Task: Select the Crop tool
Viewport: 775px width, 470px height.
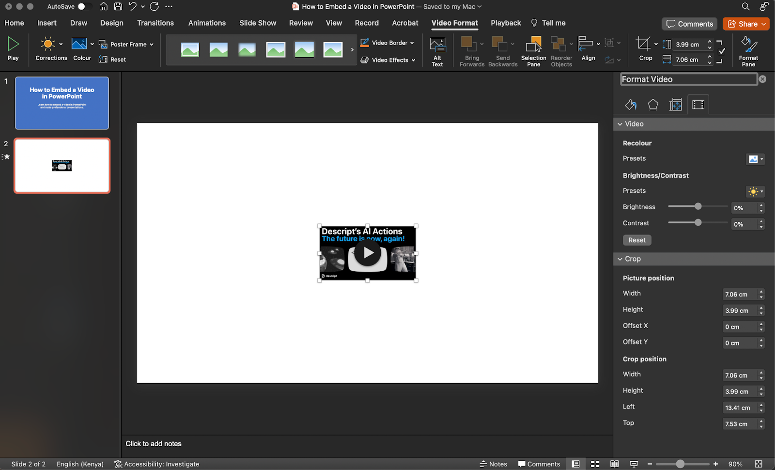Action: 644,48
